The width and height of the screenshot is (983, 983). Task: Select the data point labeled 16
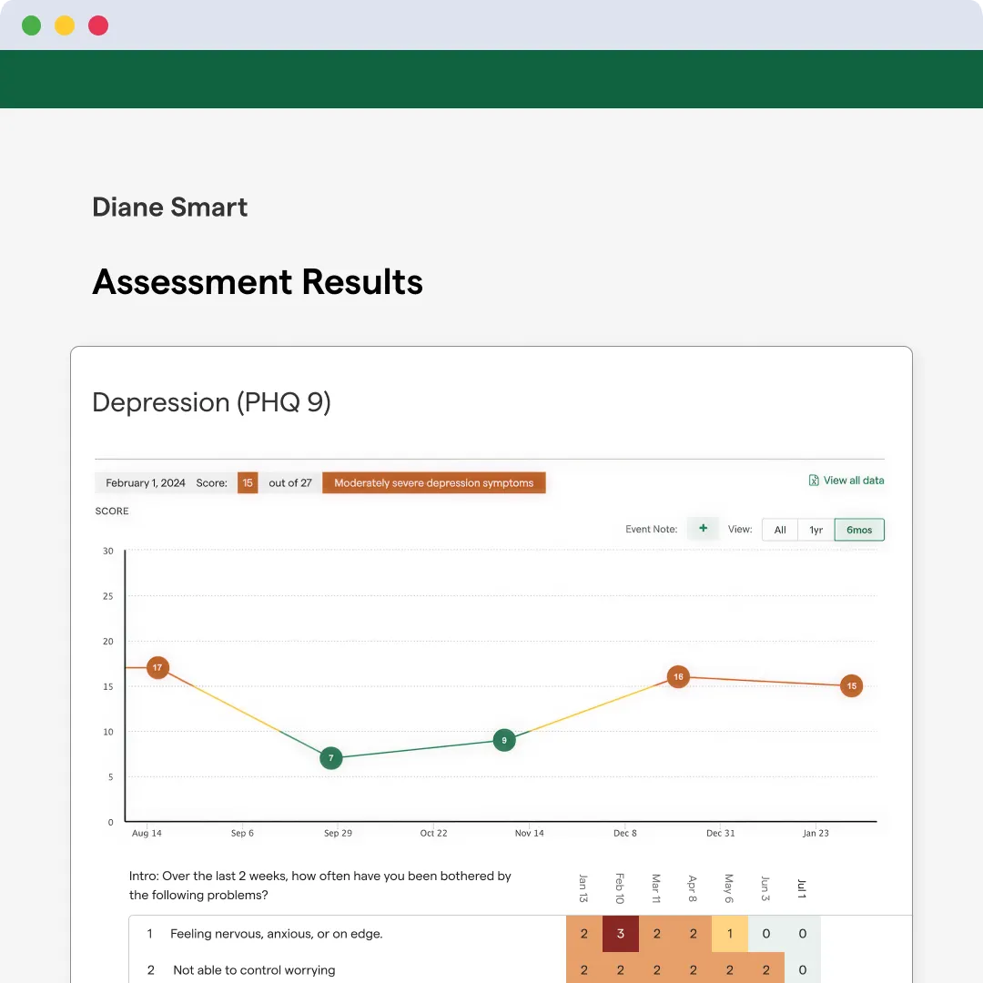pyautogui.click(x=678, y=676)
